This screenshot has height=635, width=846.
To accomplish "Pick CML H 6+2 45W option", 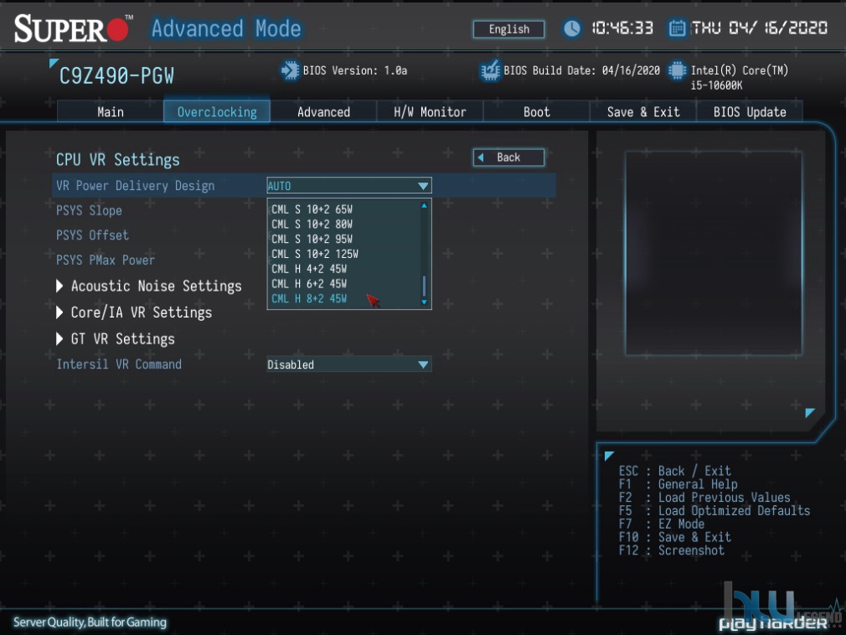I will pos(309,284).
